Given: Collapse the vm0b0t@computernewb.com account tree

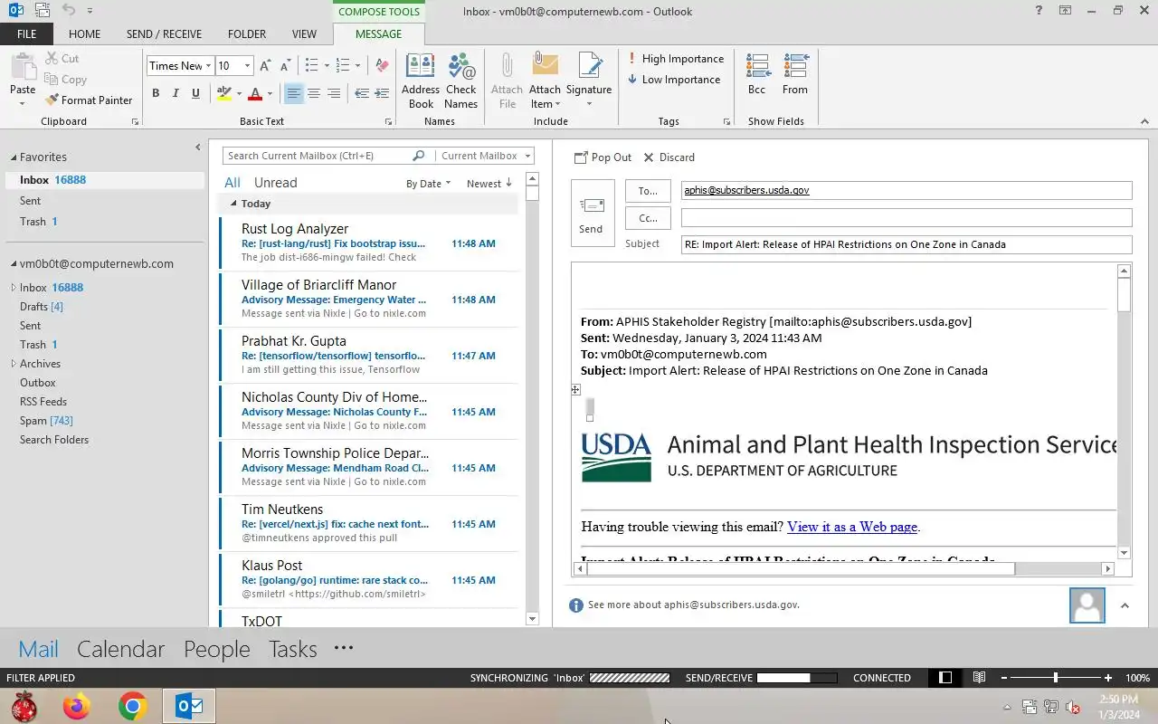Looking at the screenshot, I should point(14,264).
